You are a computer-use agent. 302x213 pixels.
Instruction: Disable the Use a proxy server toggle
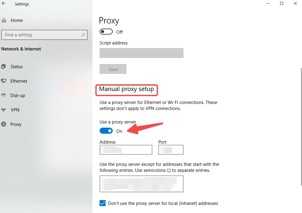coord(106,131)
